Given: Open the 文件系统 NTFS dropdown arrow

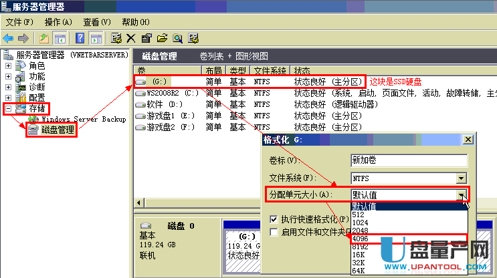Looking at the screenshot, I should (x=462, y=178).
